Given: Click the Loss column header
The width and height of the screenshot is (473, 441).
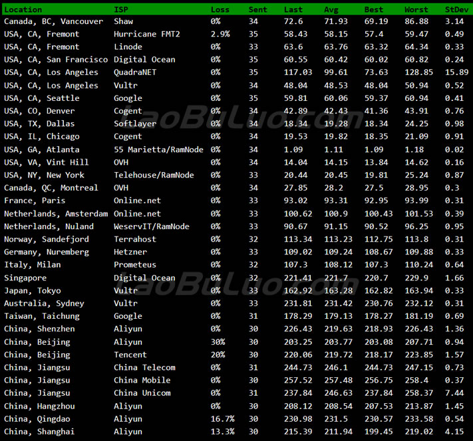Looking at the screenshot, I should pos(220,10).
